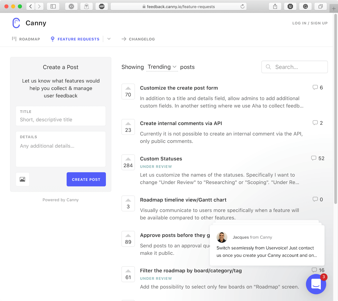The width and height of the screenshot is (338, 301).
Task: Expand the Feature Requests board dropdown chevron
Action: click(x=109, y=39)
